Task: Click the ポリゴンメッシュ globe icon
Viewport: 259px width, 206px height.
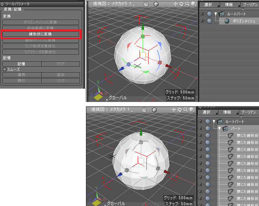Action: 227,21
